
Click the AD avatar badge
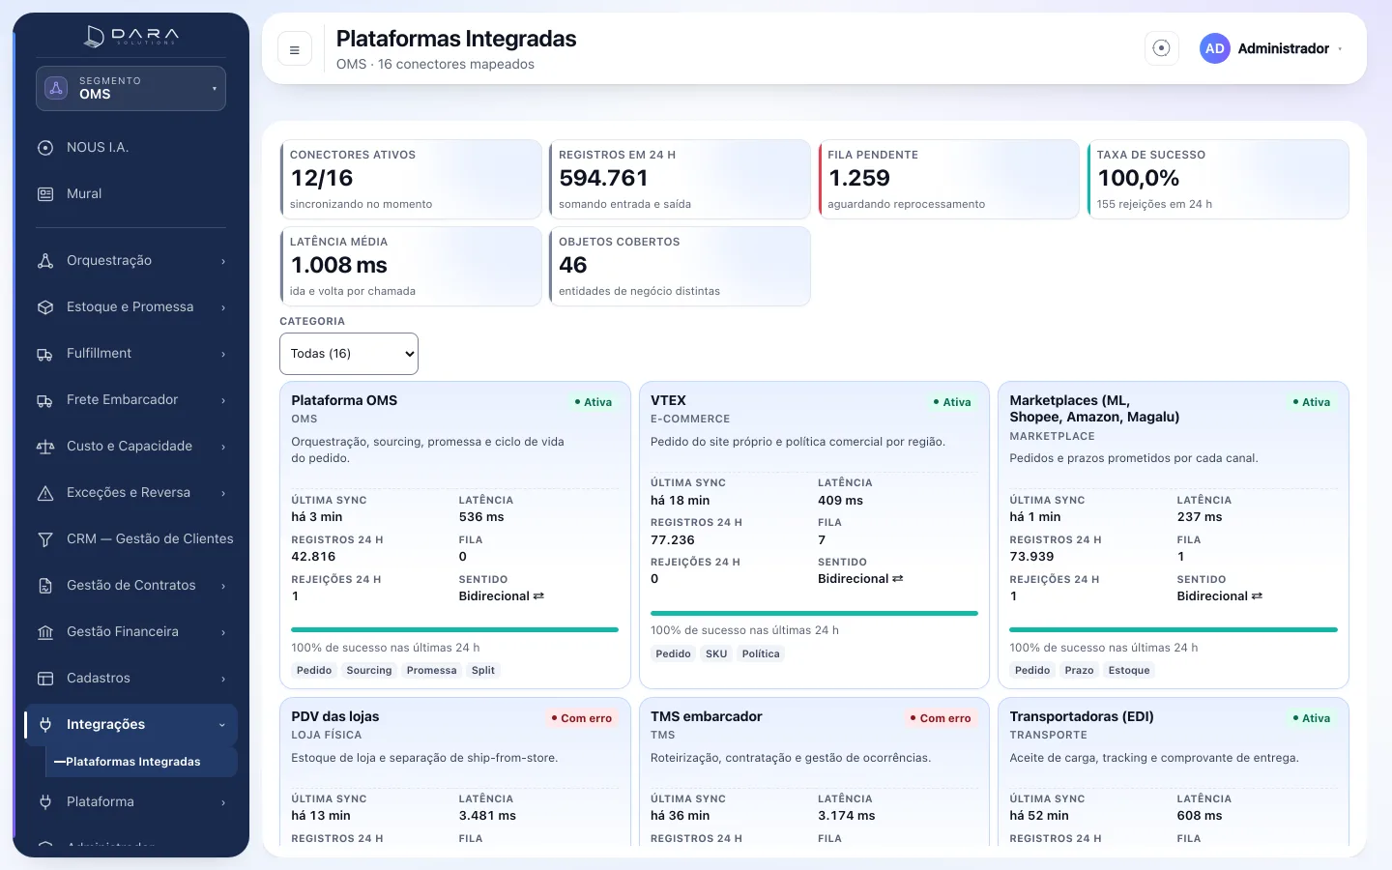(x=1215, y=48)
